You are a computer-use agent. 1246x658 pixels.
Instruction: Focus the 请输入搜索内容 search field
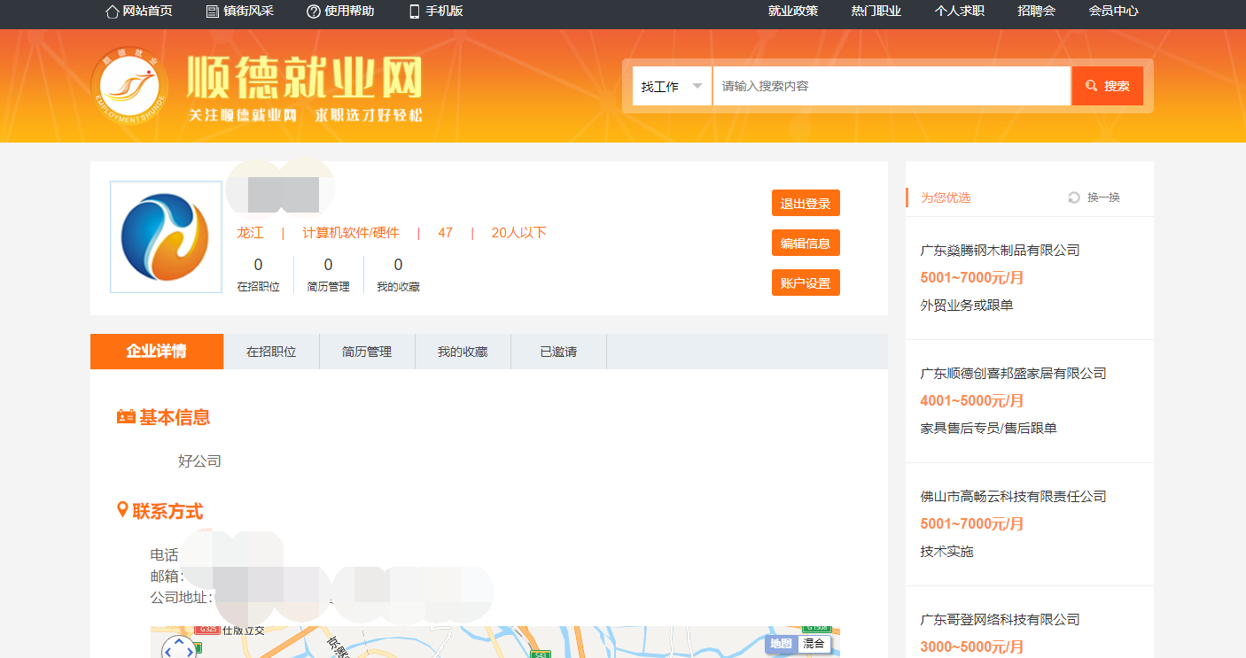pos(891,86)
